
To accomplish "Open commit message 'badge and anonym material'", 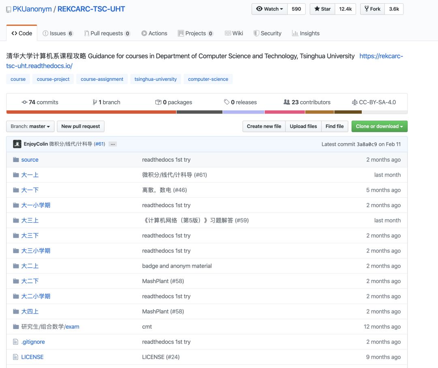I will (x=177, y=266).
